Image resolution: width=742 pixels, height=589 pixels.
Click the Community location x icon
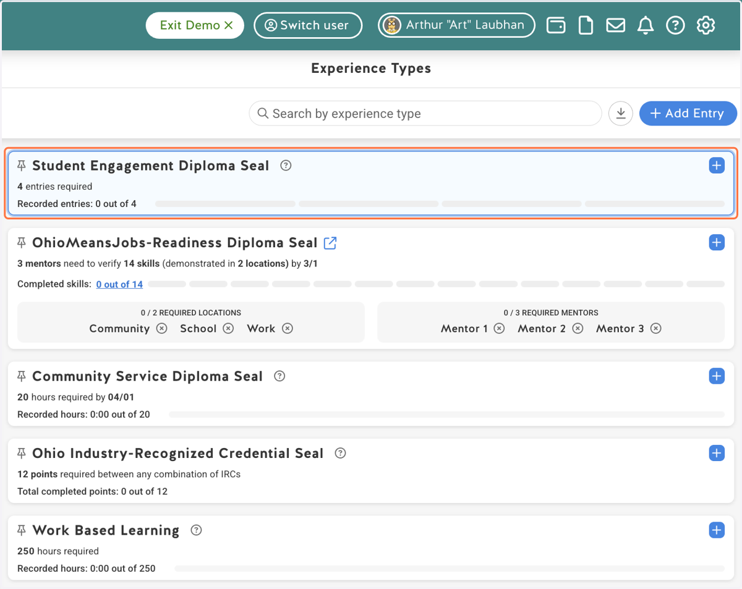point(162,329)
